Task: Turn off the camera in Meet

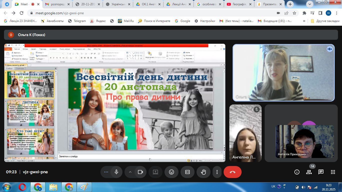Action: (140, 172)
